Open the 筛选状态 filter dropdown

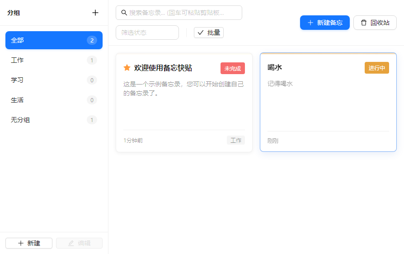click(147, 33)
